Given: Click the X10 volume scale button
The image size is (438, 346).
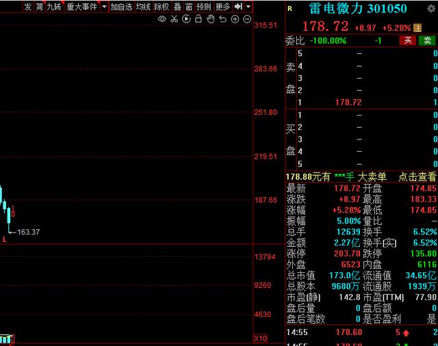Looking at the screenshot, I should 260,338.
